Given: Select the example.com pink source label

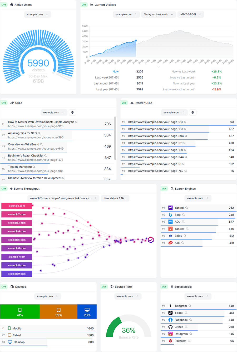Looking at the screenshot, I should 17,206.
